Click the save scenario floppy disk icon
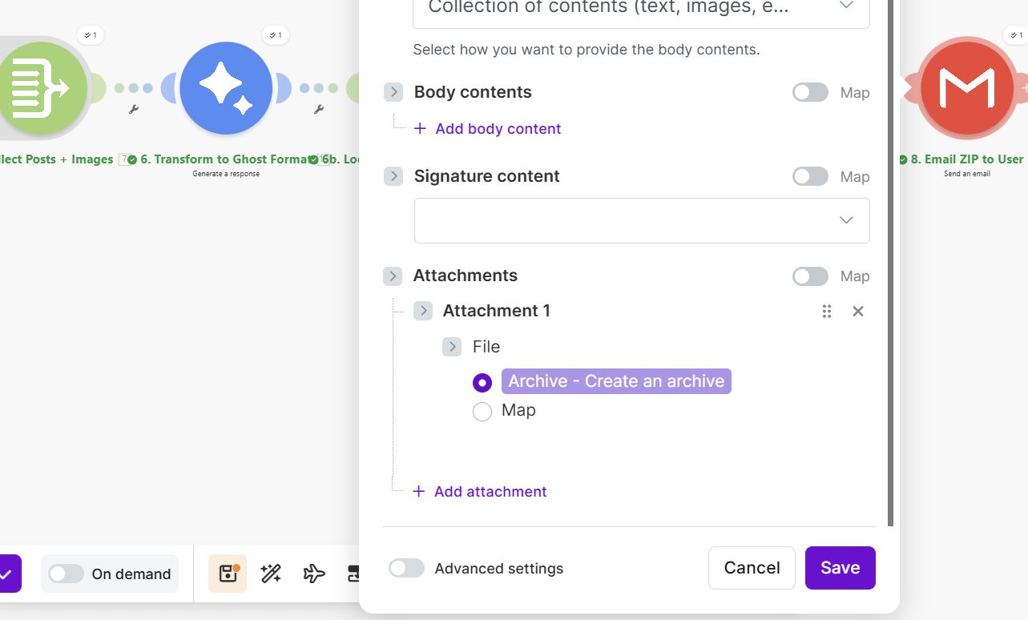This screenshot has height=620, width=1028. pyautogui.click(x=228, y=574)
